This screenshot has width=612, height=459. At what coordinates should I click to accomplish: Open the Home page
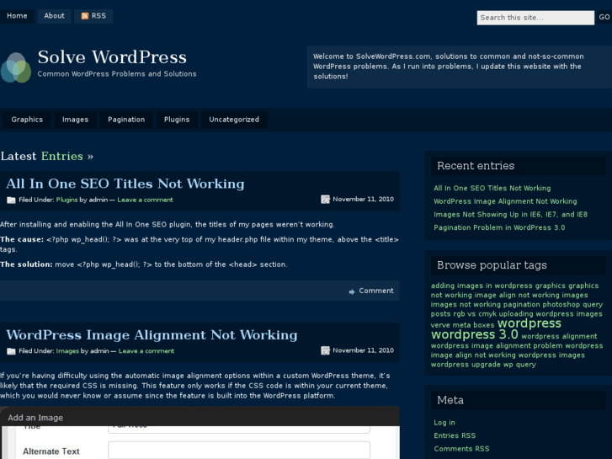(17, 16)
